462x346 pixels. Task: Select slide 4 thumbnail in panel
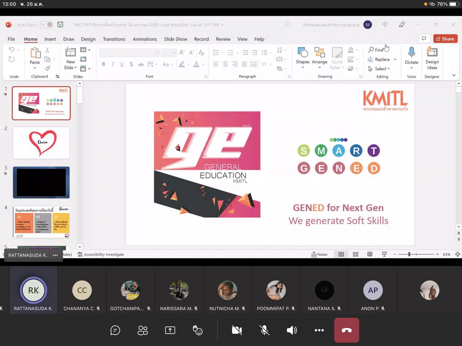(x=41, y=222)
